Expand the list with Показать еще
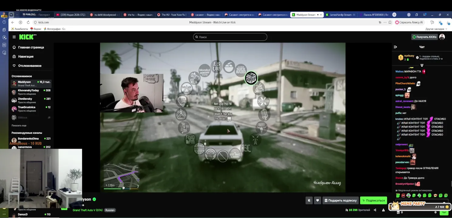 click(x=19, y=125)
